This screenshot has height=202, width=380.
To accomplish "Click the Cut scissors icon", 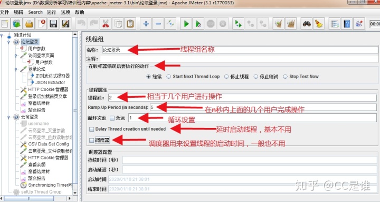I will (106, 24).
